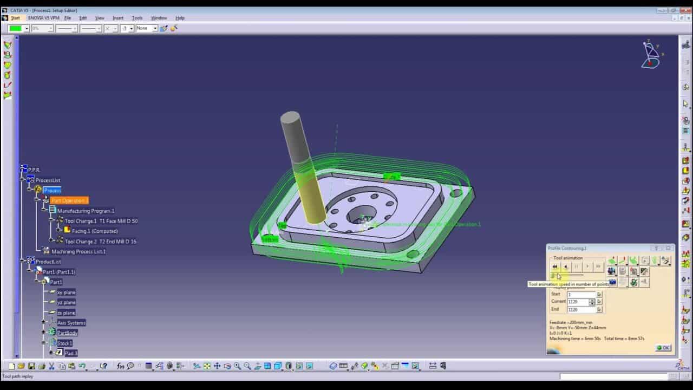Click OK in the Profile Contouring dialog

point(664,347)
